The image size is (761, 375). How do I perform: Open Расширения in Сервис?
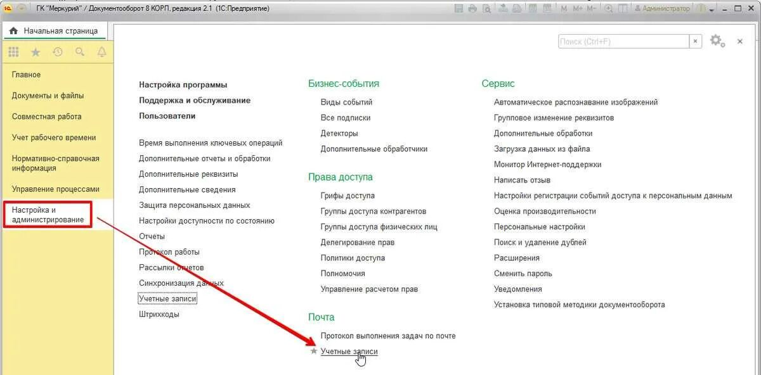[x=517, y=258]
